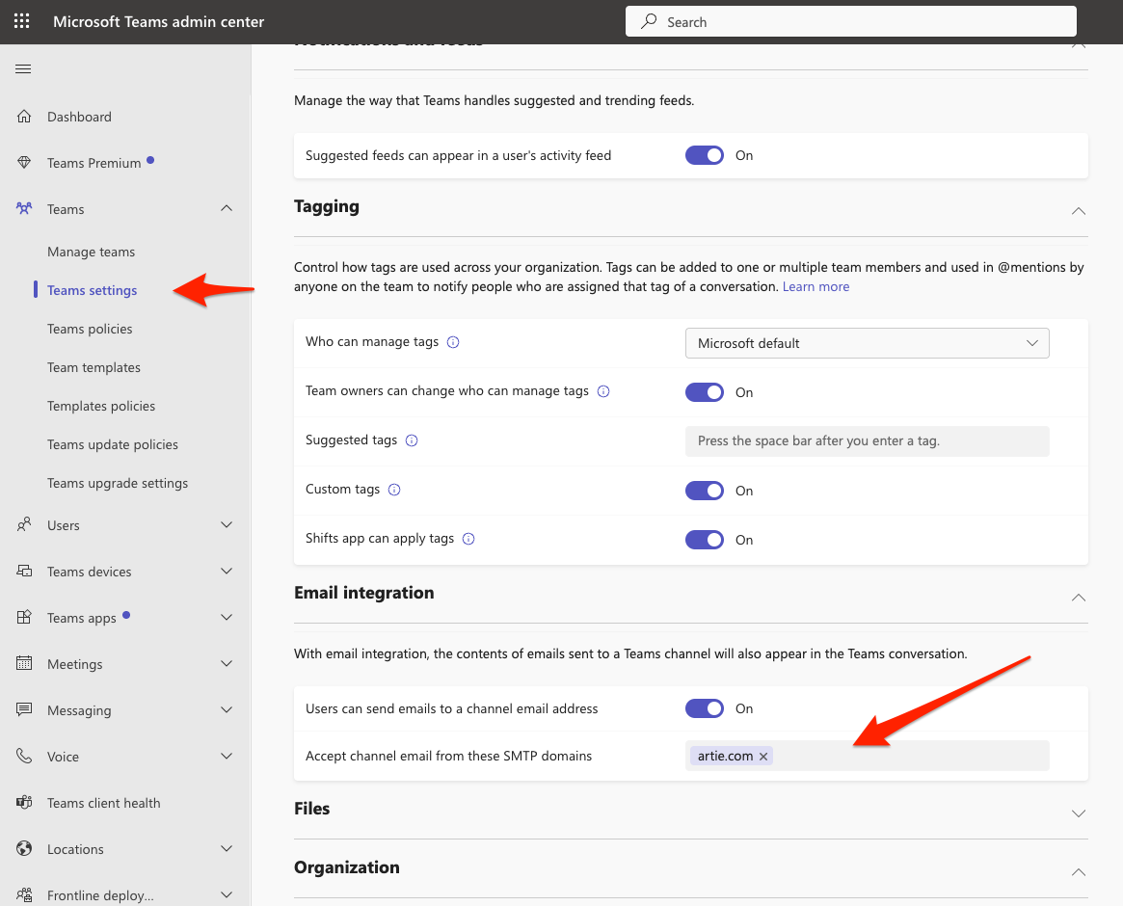This screenshot has height=906, width=1123.
Task: Open Teams policies page
Action: (x=90, y=329)
